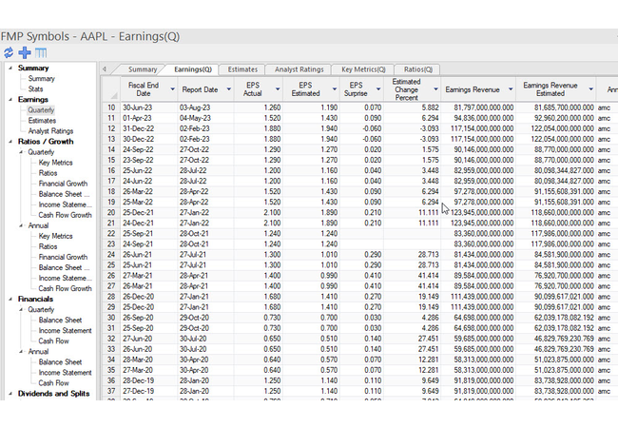
Task: Click the tab scroll left arrow
Action: tap(104, 69)
